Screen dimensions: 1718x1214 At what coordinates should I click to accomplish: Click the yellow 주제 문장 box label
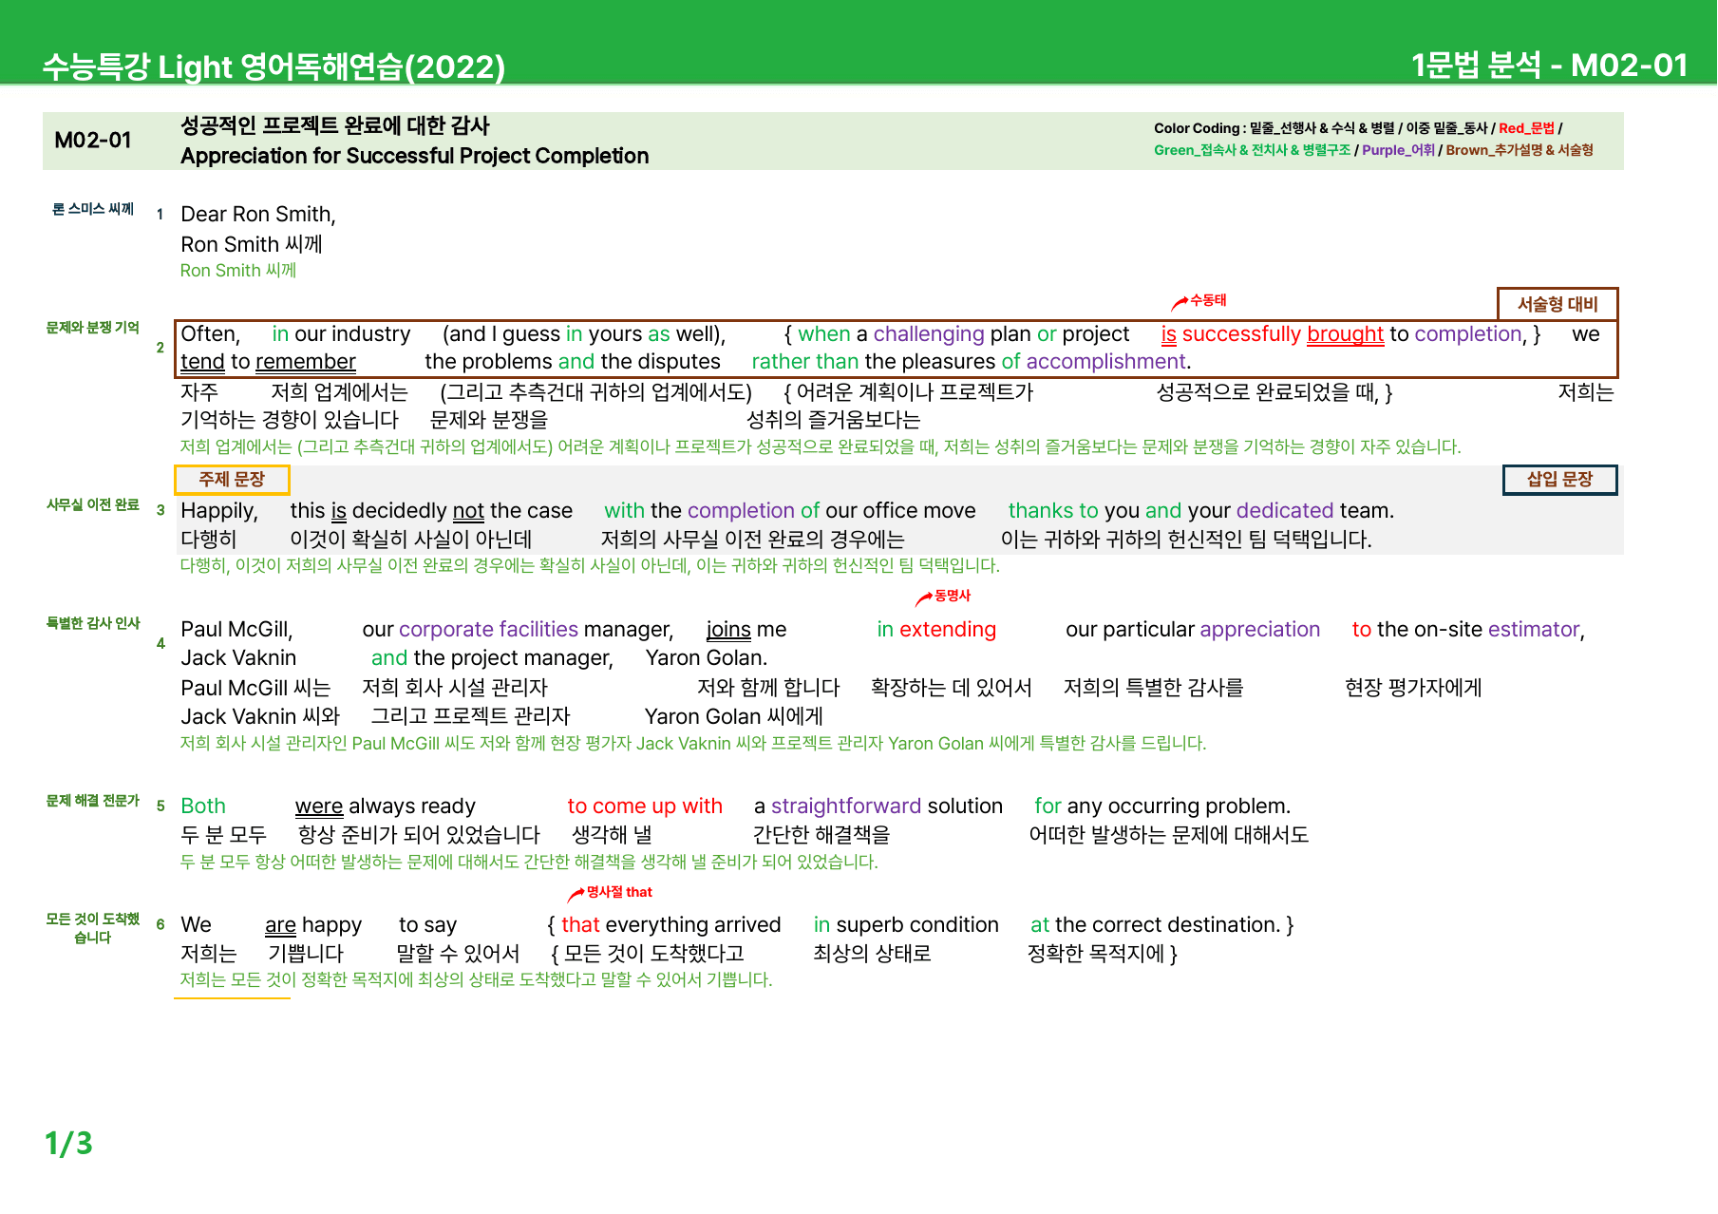(x=232, y=480)
